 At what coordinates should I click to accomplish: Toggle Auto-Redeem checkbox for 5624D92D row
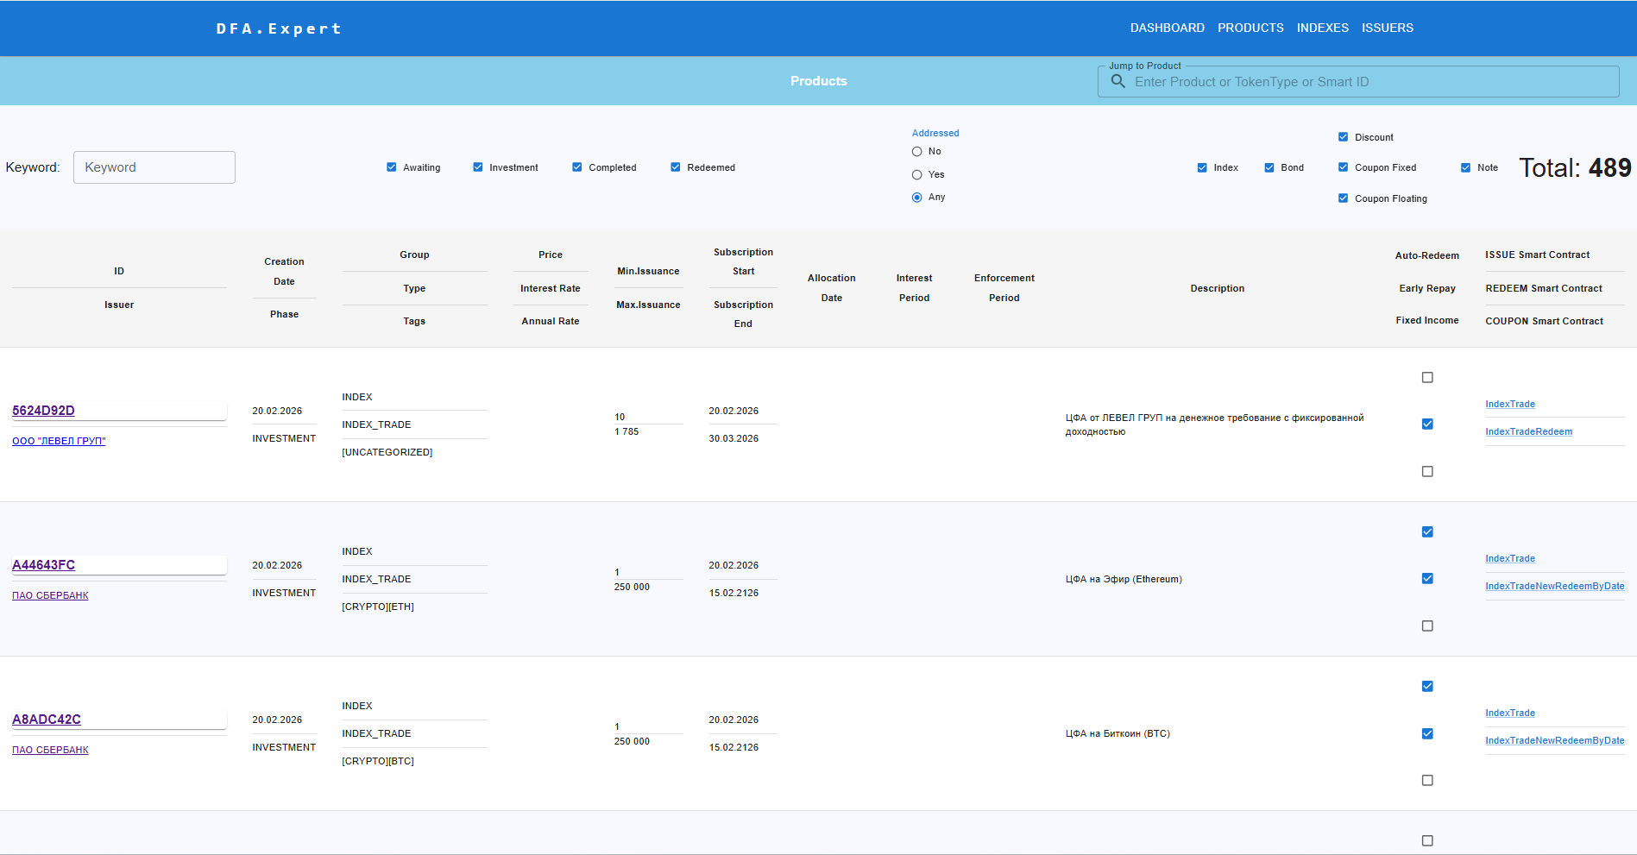click(1427, 377)
